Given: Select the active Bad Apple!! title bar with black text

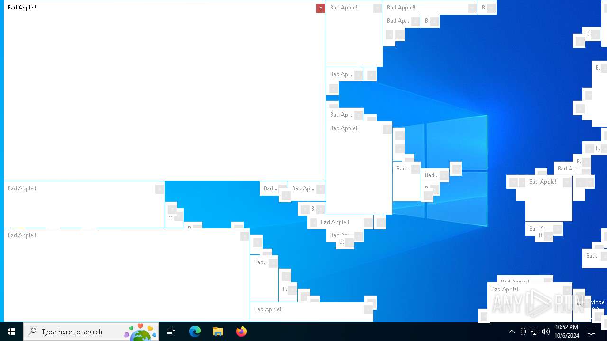Looking at the screenshot, I should (x=160, y=8).
